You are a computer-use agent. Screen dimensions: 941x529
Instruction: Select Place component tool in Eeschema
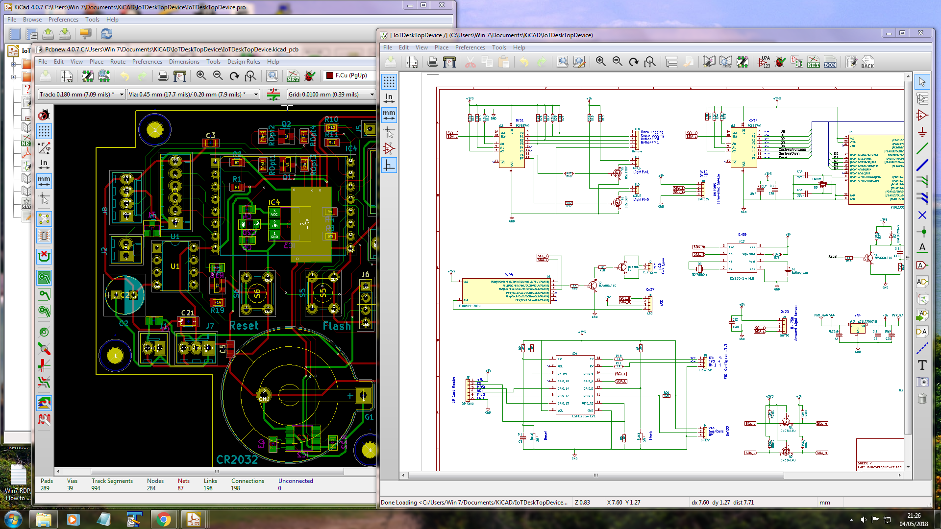[x=922, y=115]
